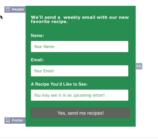The image size is (158, 139).
Task: Click the Header section icon
Action: pos(8,10)
